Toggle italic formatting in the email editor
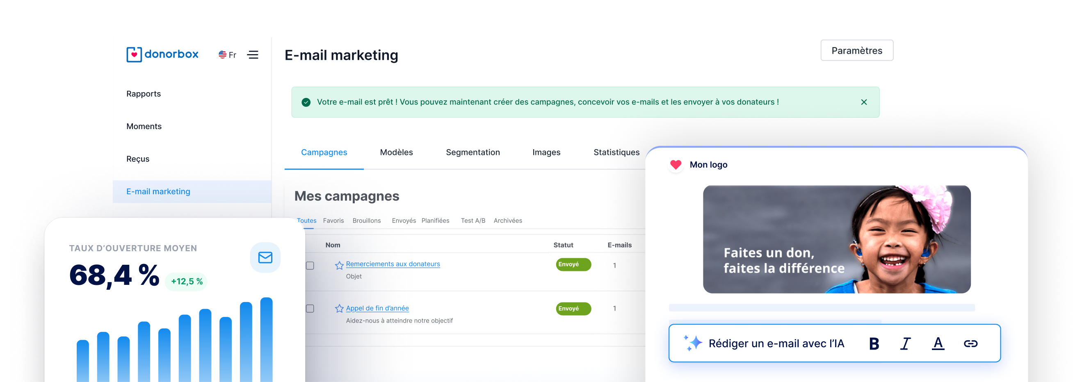Viewport: 1082px width, 382px height. [x=905, y=343]
